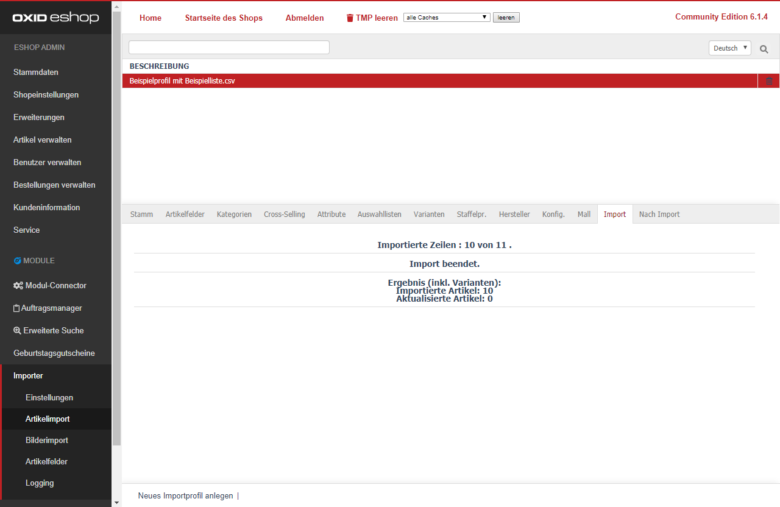Image resolution: width=780 pixels, height=507 pixels.
Task: Click the search magnifier icon
Action: click(x=764, y=49)
